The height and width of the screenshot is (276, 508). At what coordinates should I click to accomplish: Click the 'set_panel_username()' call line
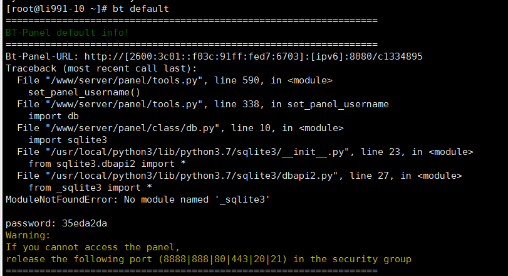tap(84, 92)
